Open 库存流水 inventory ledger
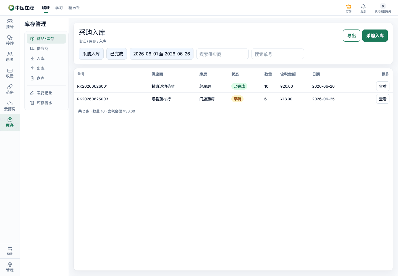This screenshot has width=398, height=276. pyautogui.click(x=46, y=103)
